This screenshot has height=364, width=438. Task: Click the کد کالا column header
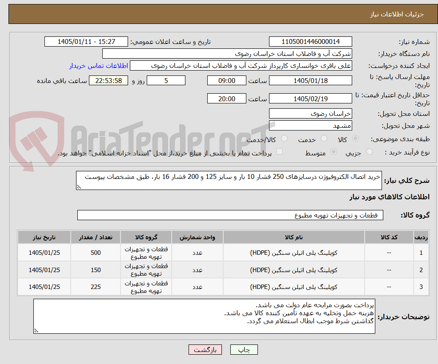(389, 237)
